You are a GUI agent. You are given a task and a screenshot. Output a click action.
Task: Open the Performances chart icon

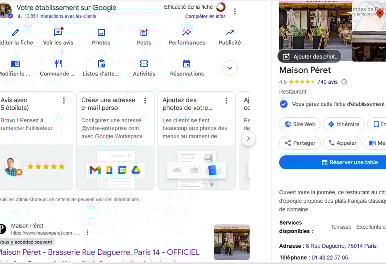pos(187,33)
